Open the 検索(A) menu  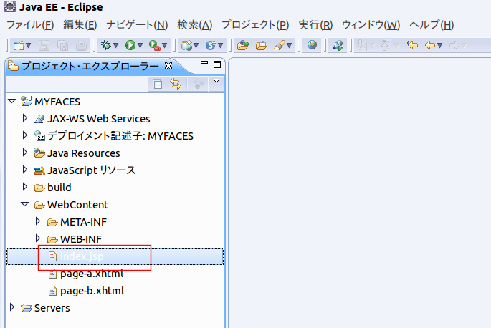click(195, 25)
